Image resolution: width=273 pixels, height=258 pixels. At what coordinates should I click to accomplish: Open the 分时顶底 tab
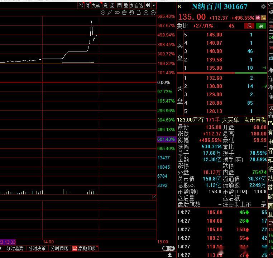pos(59,248)
